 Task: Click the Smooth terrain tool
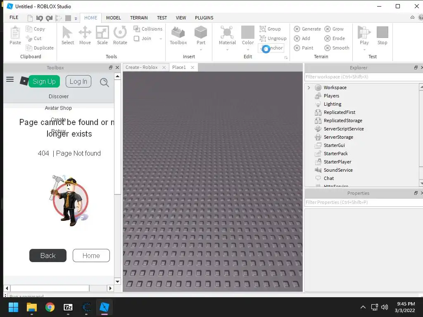pos(337,48)
